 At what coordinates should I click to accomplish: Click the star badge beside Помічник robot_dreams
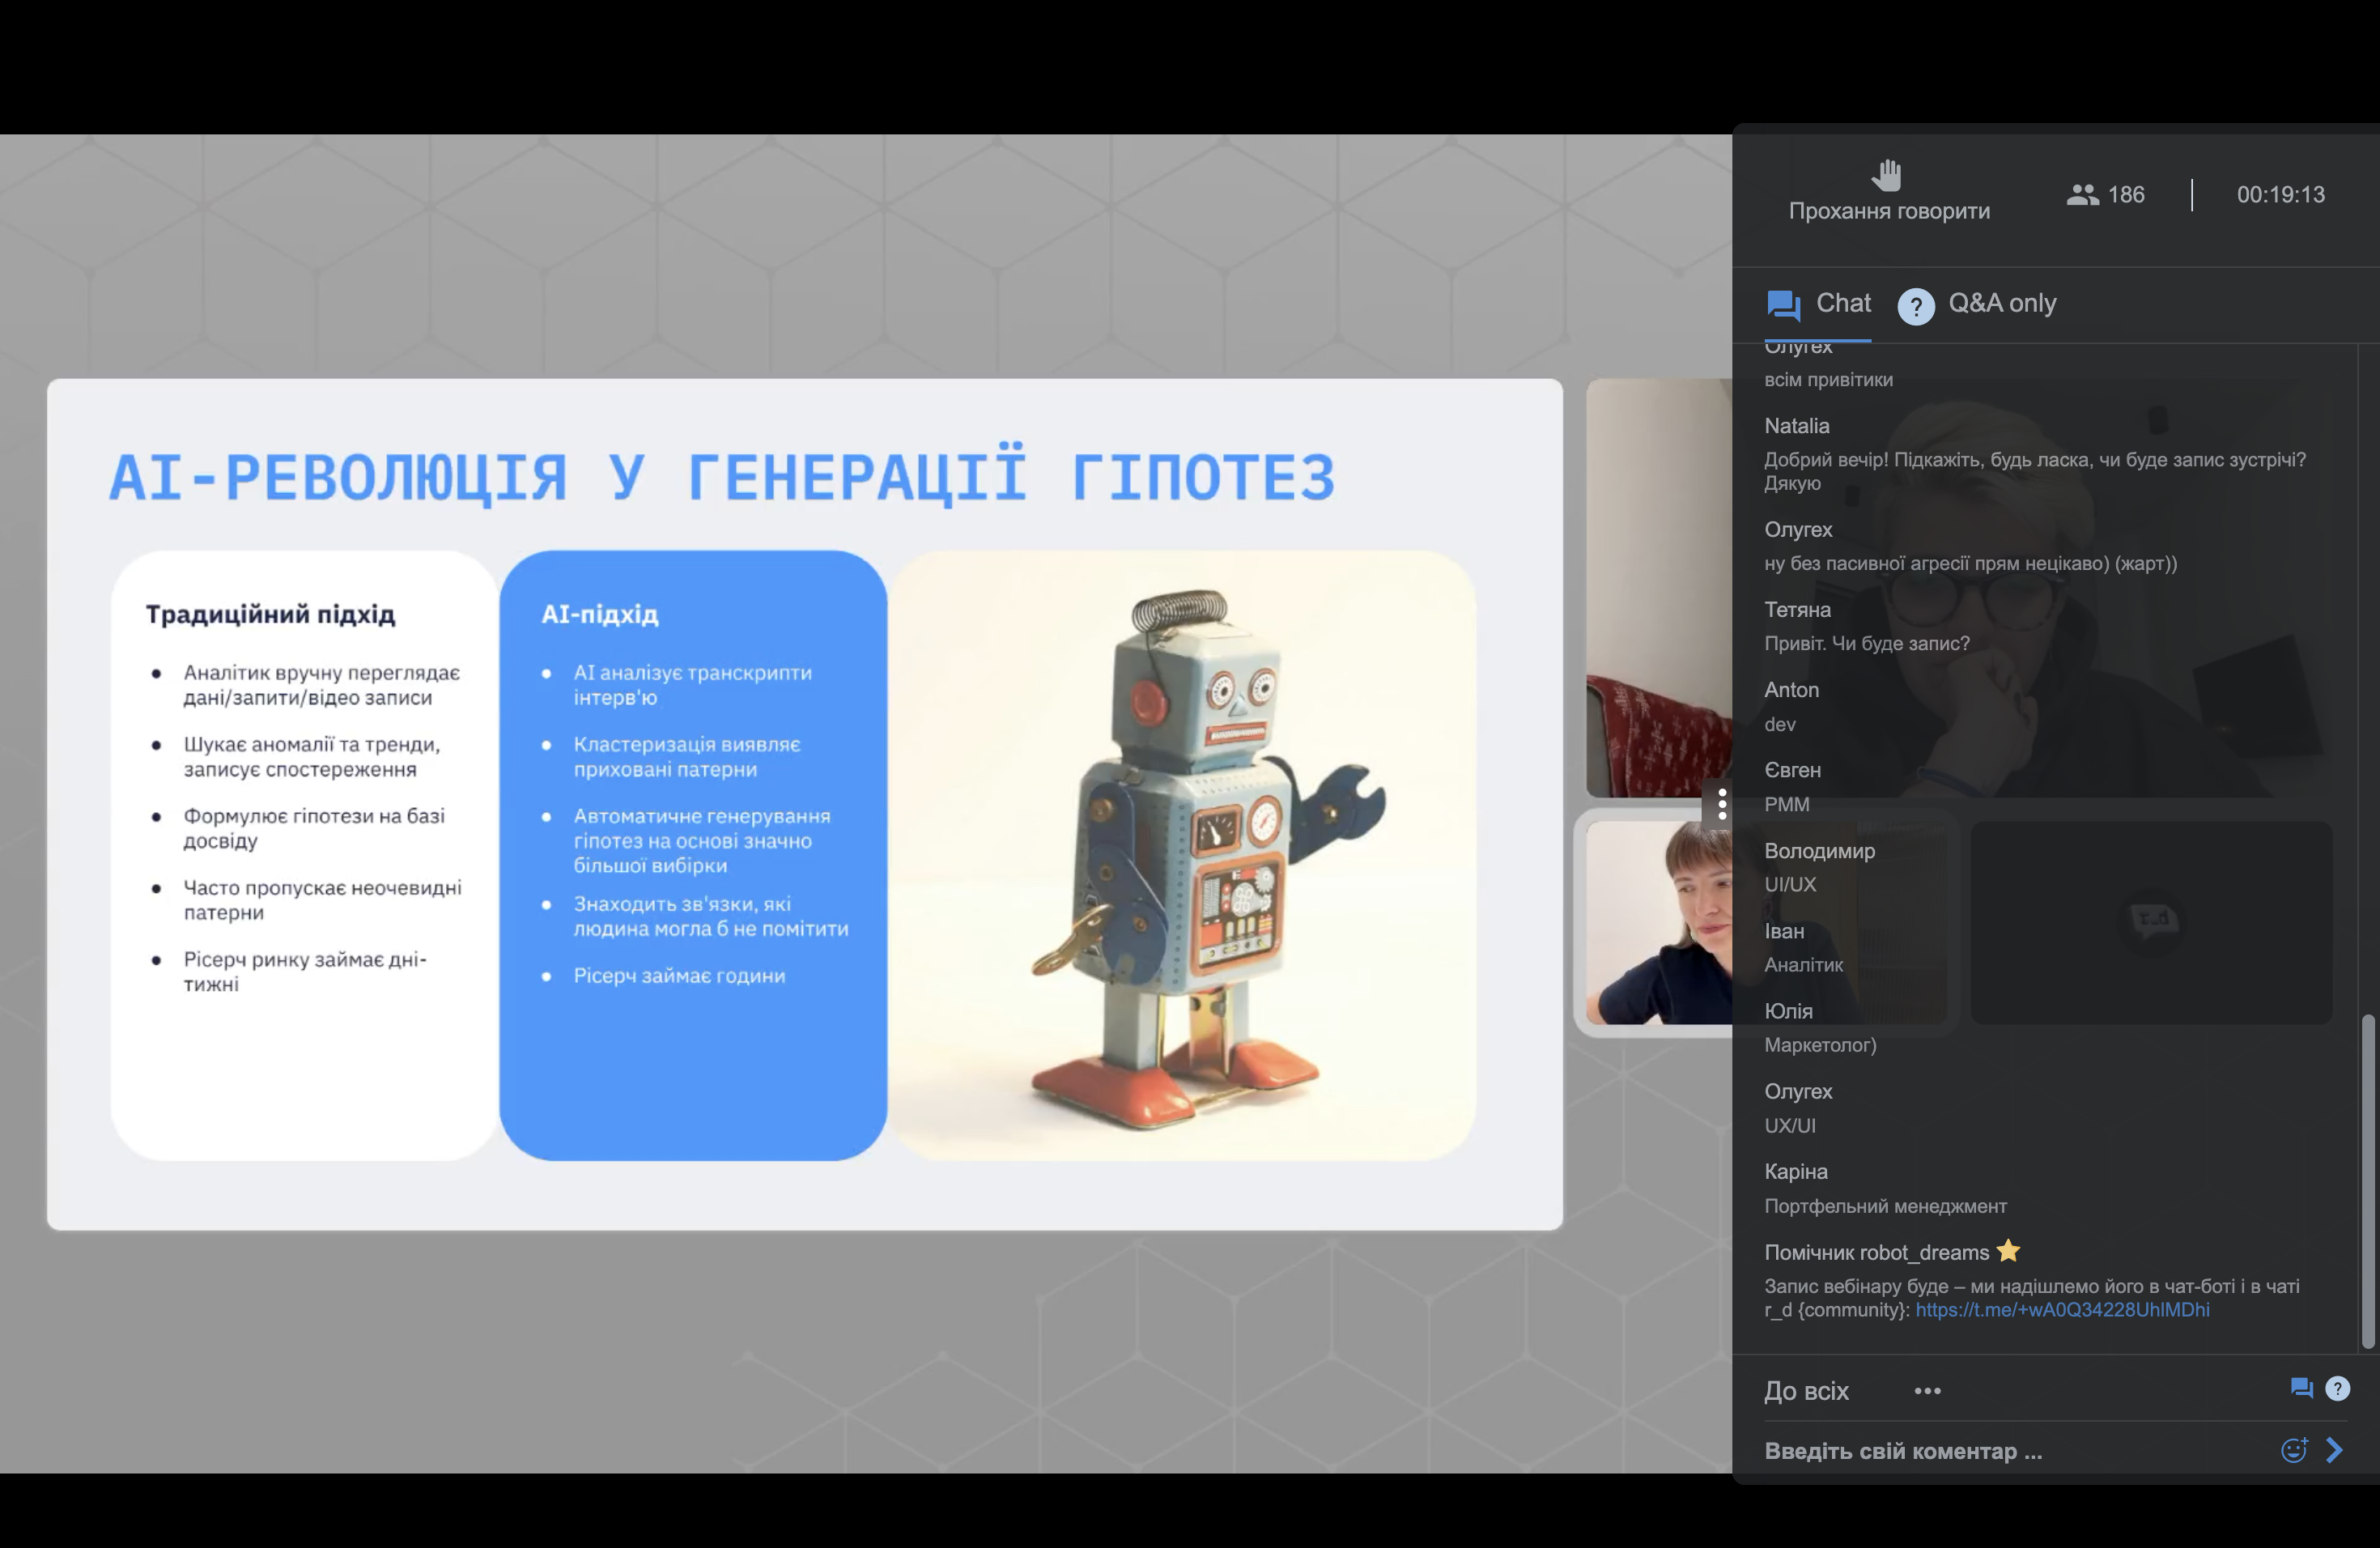tap(2008, 1251)
